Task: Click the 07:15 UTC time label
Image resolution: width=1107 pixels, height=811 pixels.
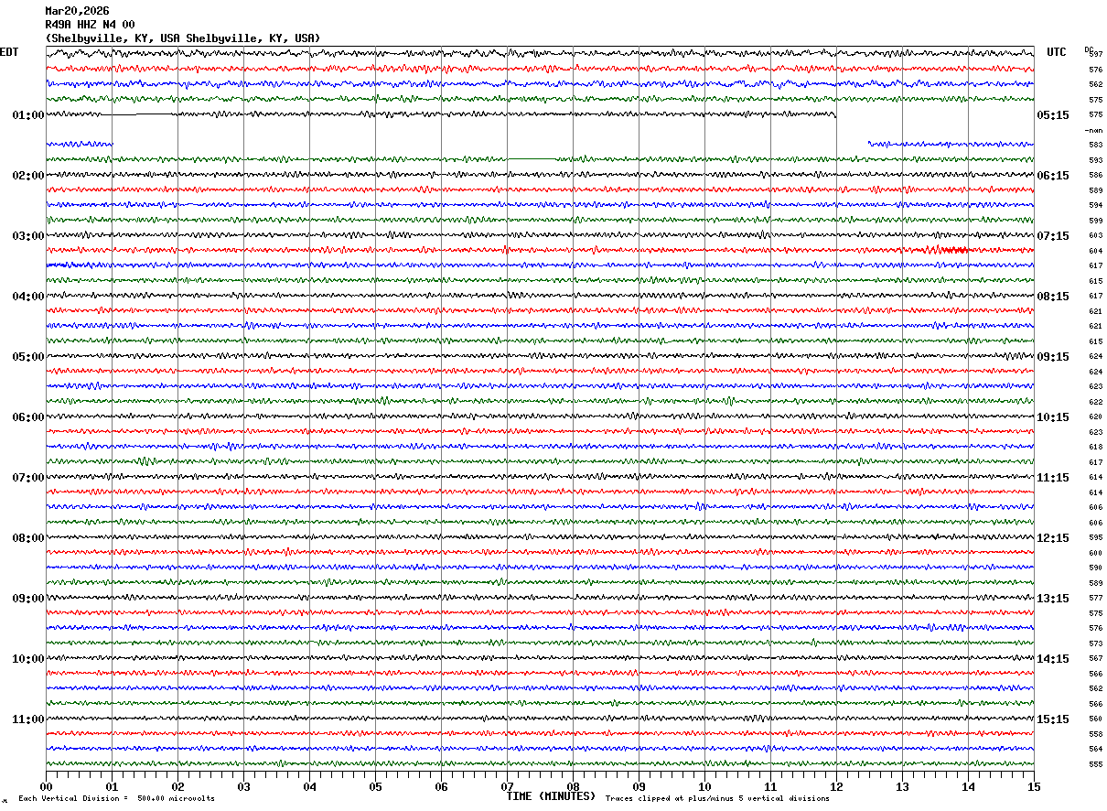Action: (x=1052, y=236)
